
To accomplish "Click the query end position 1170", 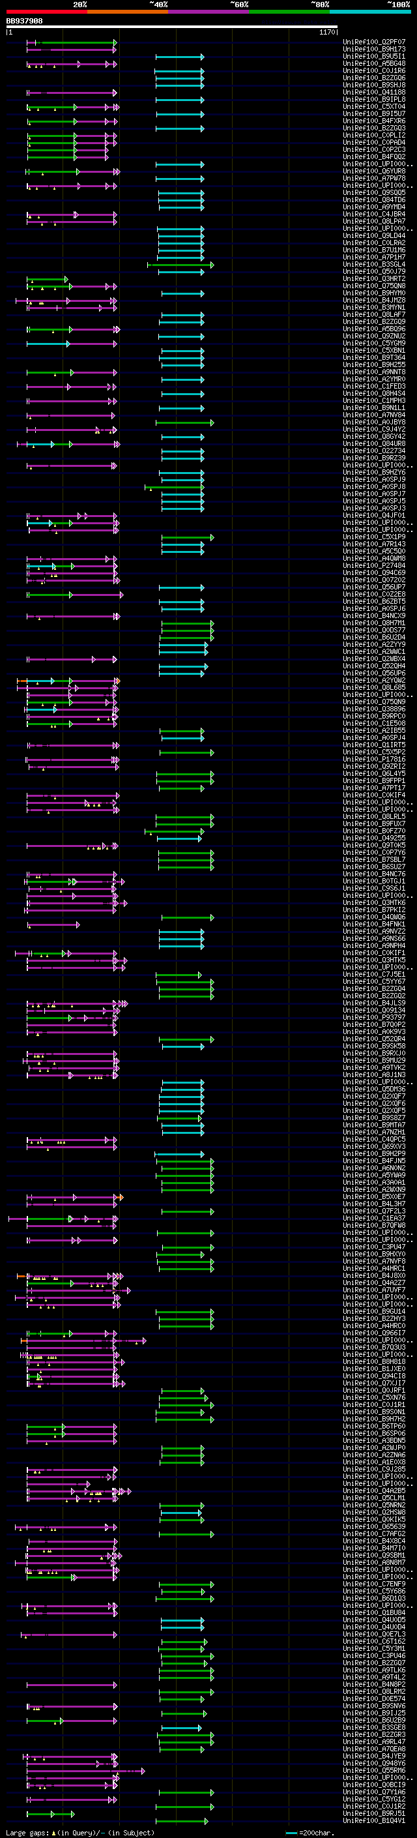I will (x=327, y=32).
